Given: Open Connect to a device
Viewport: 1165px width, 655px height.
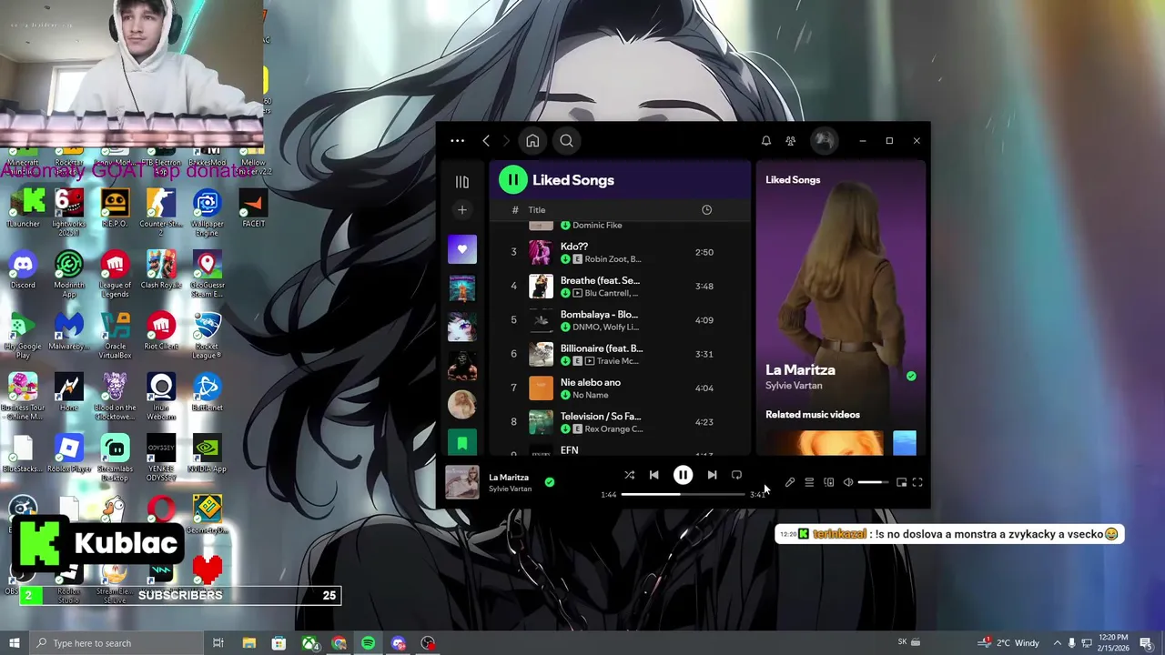Looking at the screenshot, I should click(828, 483).
